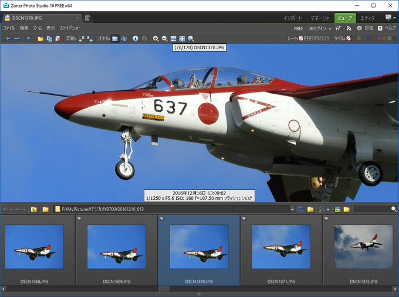
Task: Open the スライドショー menu
Action: pos(70,28)
